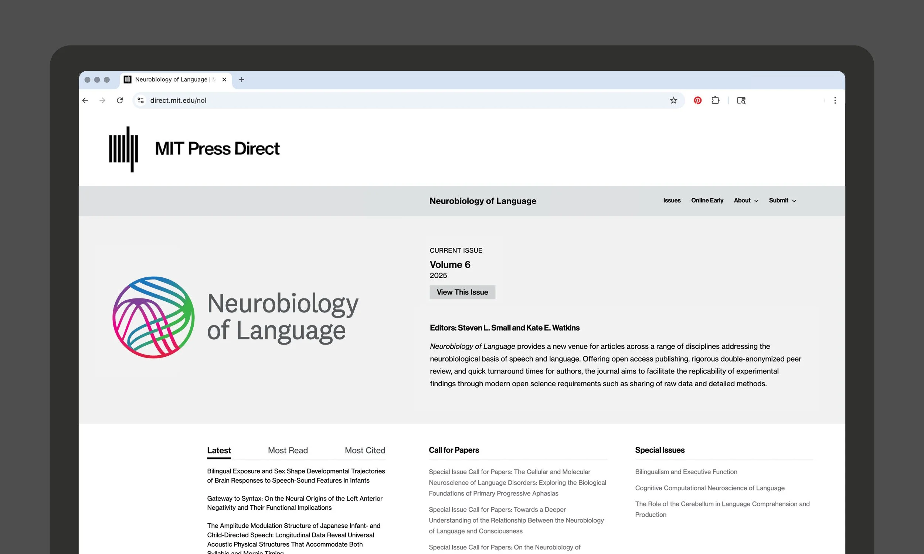Click the MIT Press Direct logo
This screenshot has width=924, height=554.
pyautogui.click(x=194, y=148)
